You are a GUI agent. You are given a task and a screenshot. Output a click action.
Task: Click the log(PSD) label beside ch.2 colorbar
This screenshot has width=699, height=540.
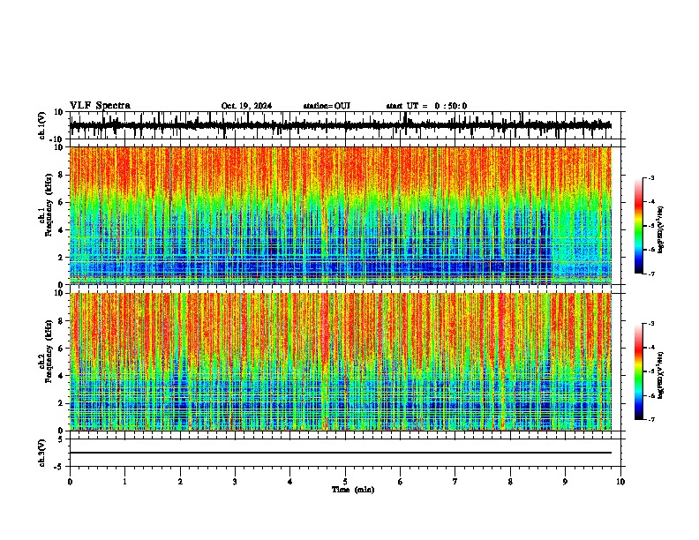tap(661, 375)
